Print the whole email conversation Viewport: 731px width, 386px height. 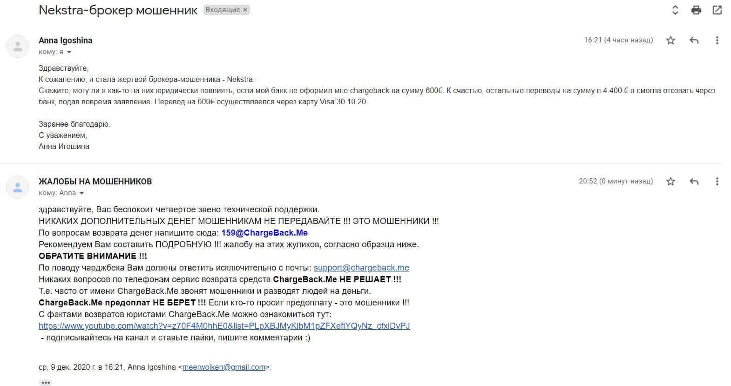pyautogui.click(x=696, y=10)
